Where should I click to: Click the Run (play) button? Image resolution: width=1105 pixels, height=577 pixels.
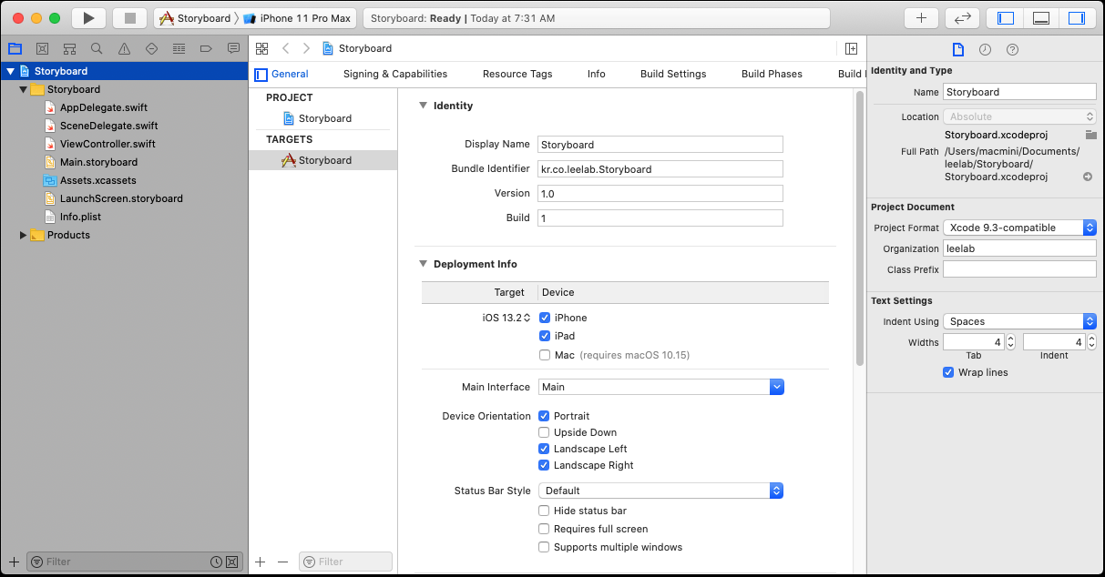pyautogui.click(x=88, y=18)
